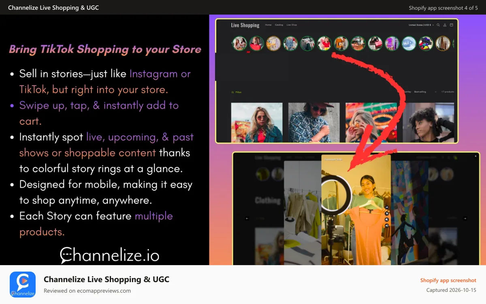Click the Captured 2026-10-15 text

pos(452,290)
